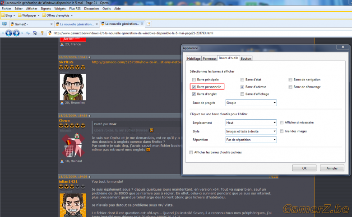Image resolution: width=352 pixels, height=217 pixels.
Task: Expand the forward-history dropdown arrow
Action: click(22, 33)
